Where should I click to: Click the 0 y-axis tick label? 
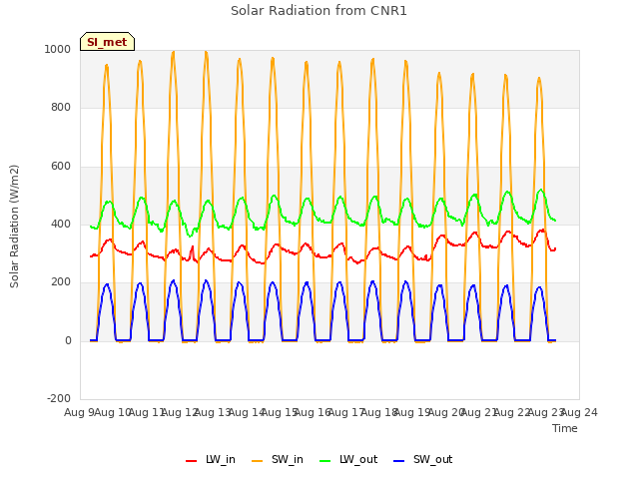pos(68,340)
